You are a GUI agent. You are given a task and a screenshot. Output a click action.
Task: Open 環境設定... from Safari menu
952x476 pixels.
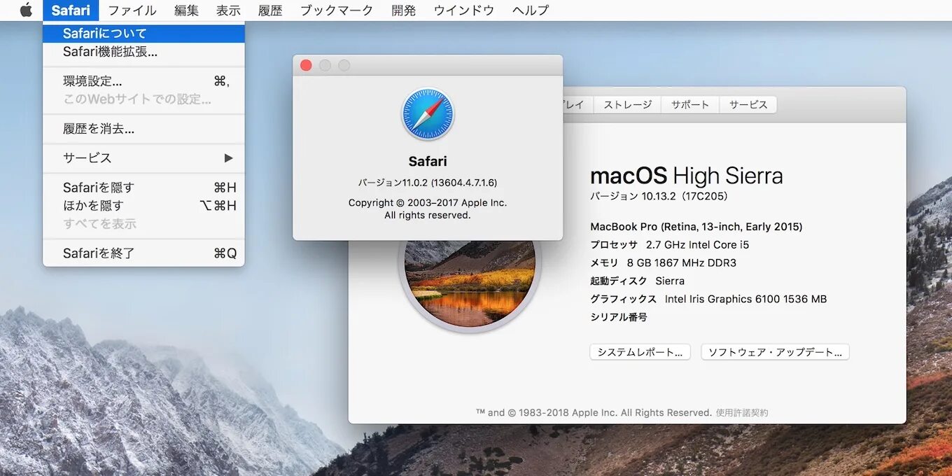tap(143, 81)
